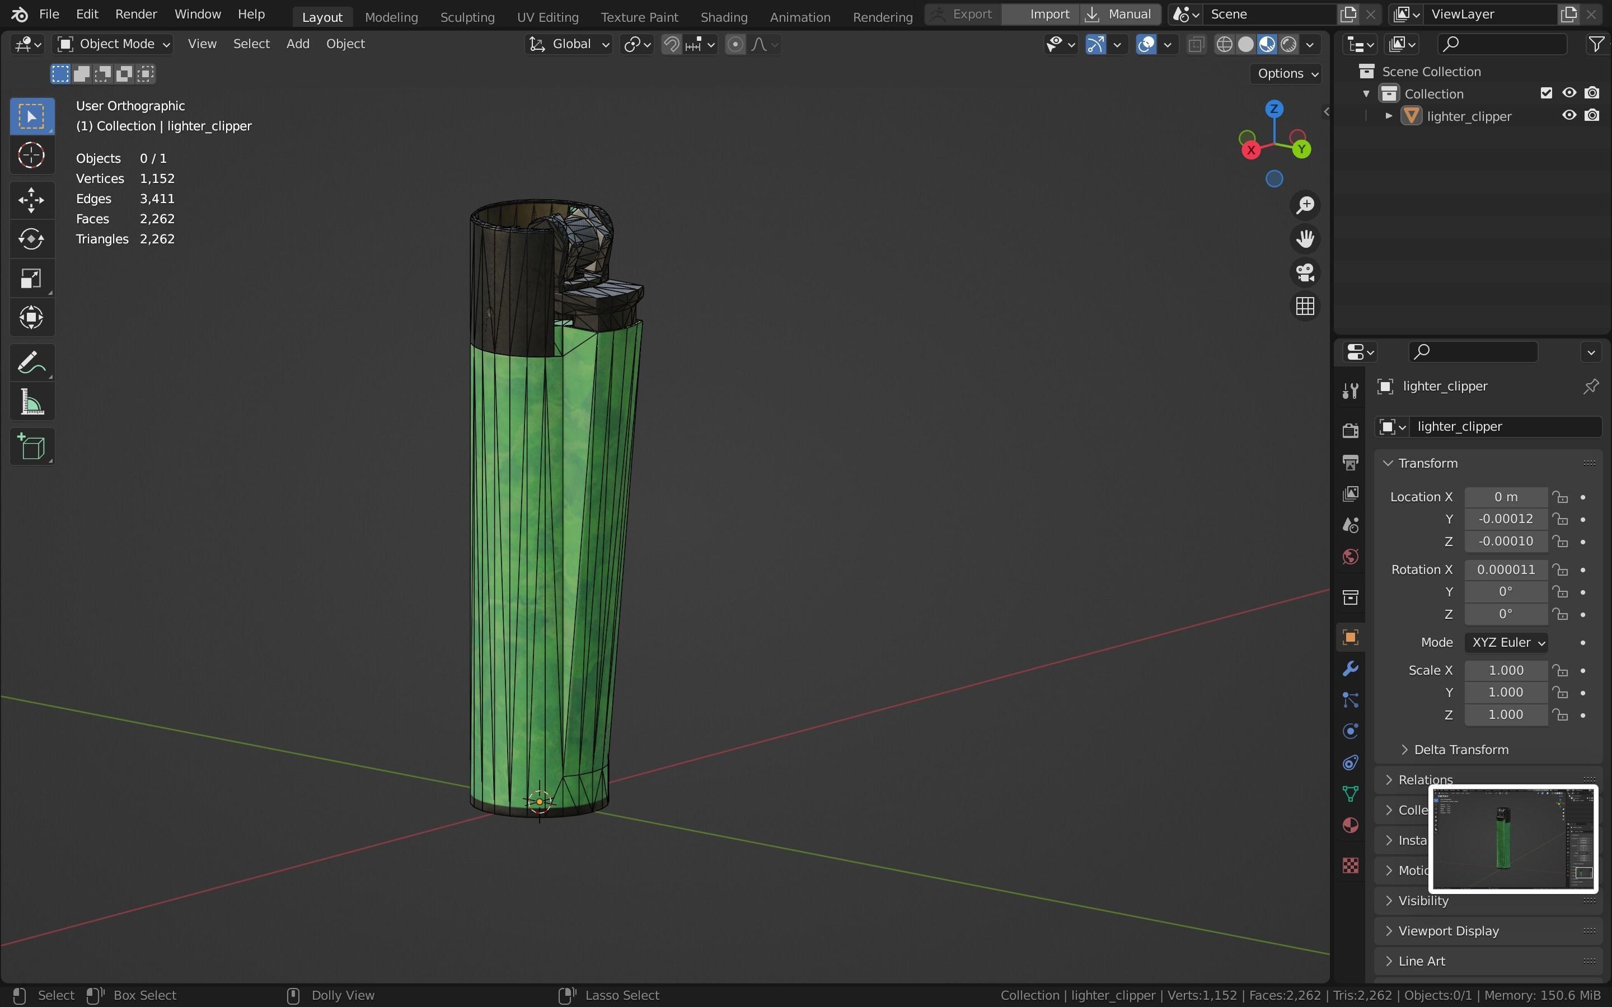
Task: Select the Add Cube tool
Action: (x=31, y=447)
